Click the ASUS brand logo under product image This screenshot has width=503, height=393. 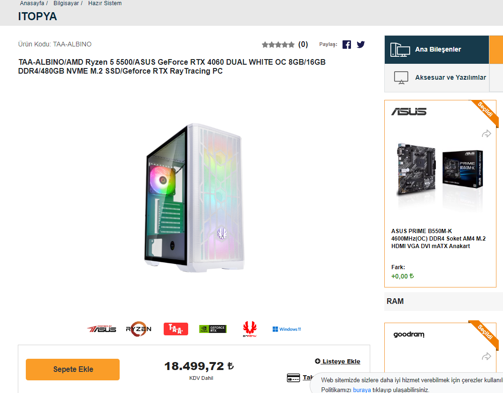click(102, 329)
